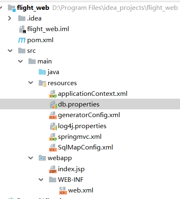
Task: Click the resources folder icon
Action: (x=42, y=83)
